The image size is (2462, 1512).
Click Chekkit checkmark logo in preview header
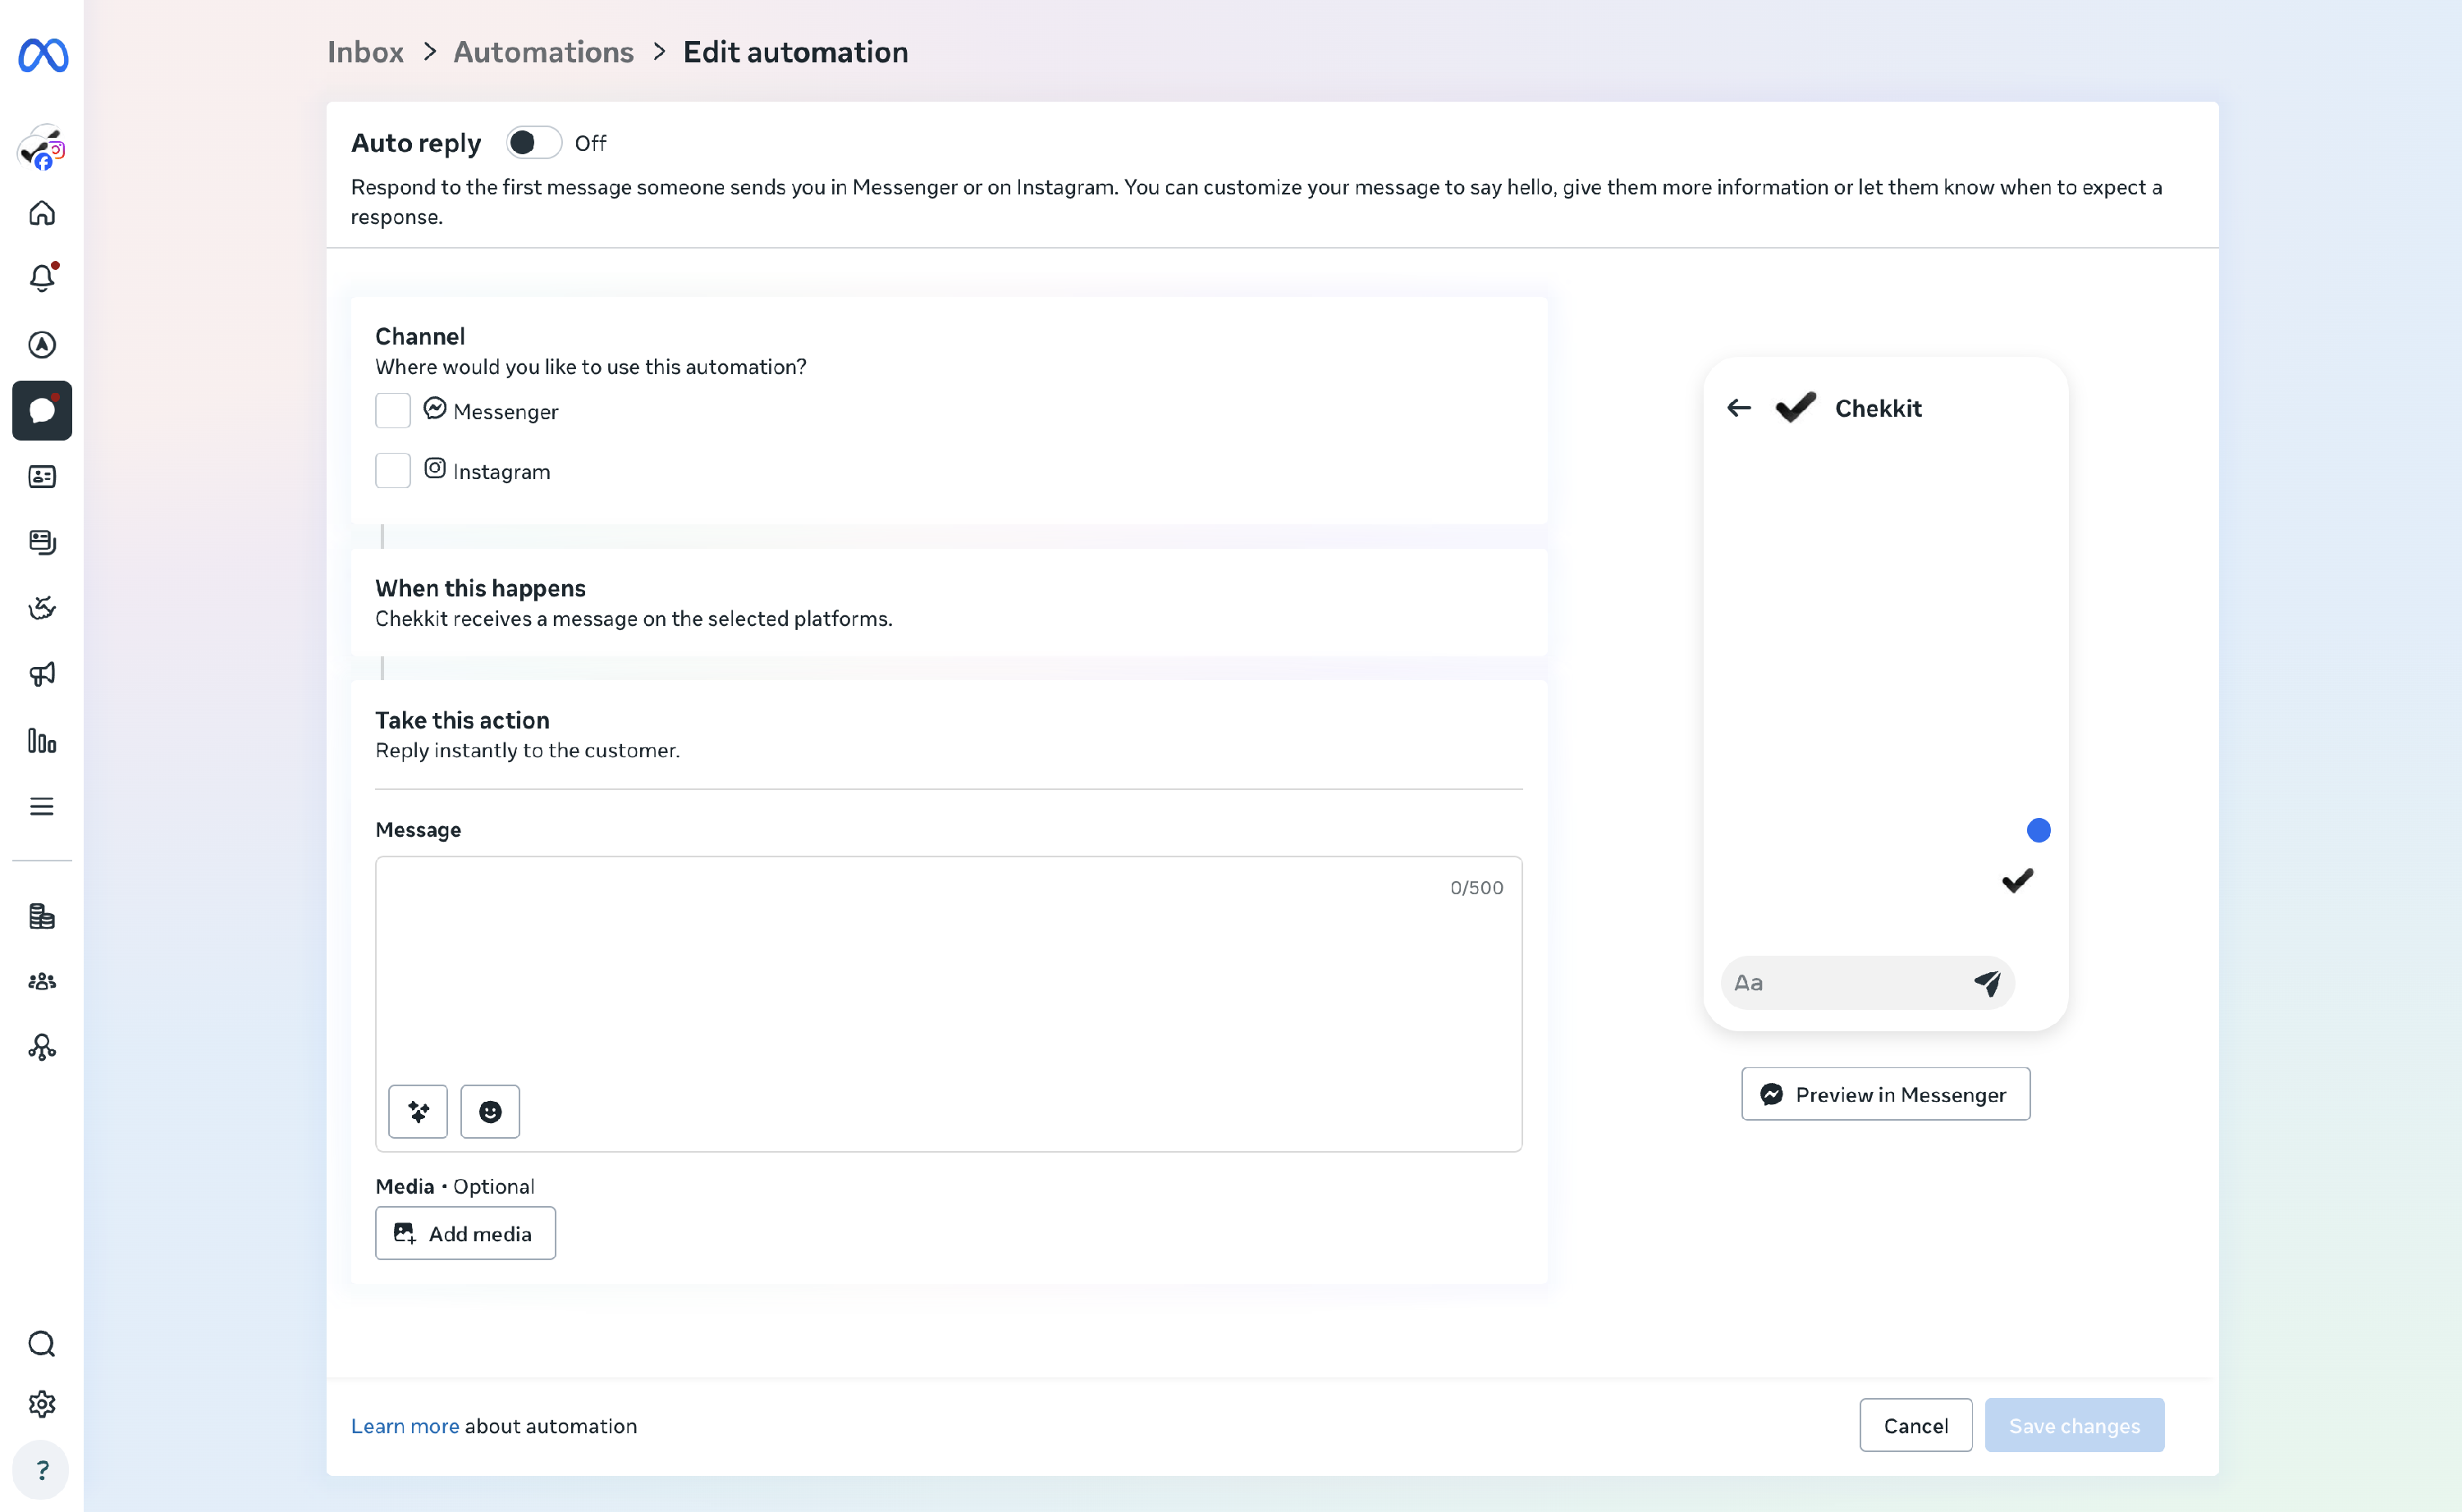tap(1796, 408)
